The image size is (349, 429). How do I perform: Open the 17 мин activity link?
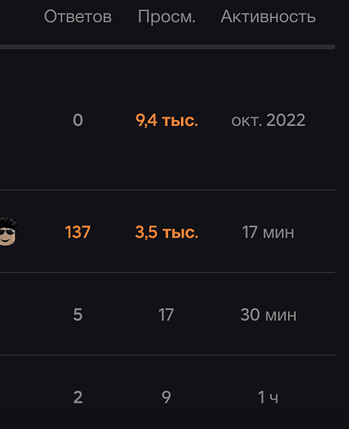click(268, 232)
